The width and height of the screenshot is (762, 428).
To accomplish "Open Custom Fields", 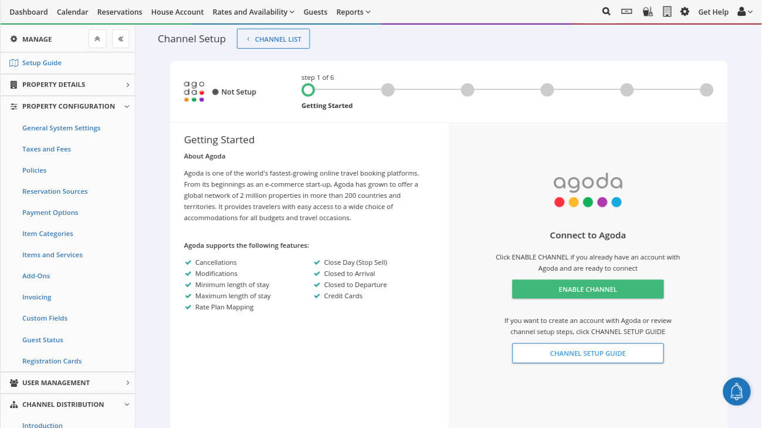I will click(45, 318).
